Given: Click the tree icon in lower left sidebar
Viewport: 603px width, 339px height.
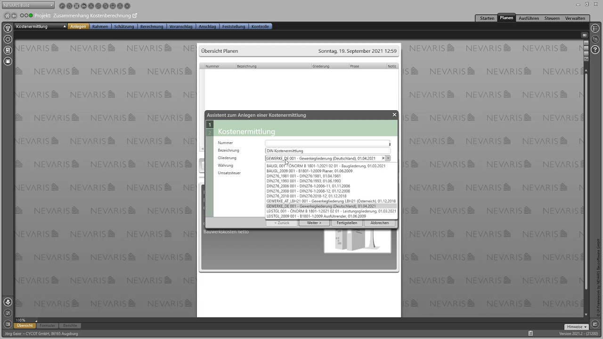Looking at the screenshot, I should click(8, 302).
